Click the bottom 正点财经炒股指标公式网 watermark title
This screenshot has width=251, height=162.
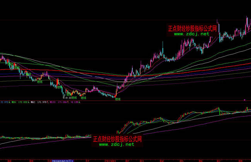[x=117, y=139]
